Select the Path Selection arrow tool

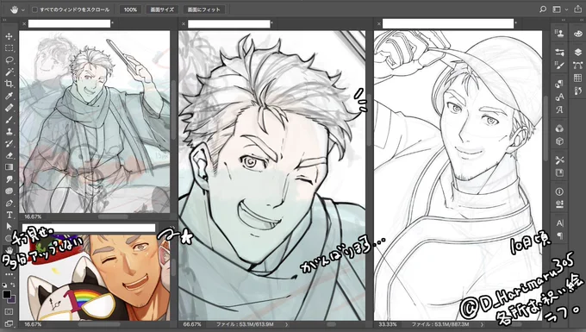click(x=9, y=227)
